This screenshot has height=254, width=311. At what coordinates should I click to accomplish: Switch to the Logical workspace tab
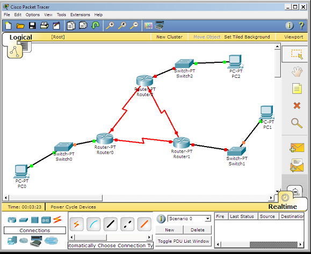(x=20, y=37)
